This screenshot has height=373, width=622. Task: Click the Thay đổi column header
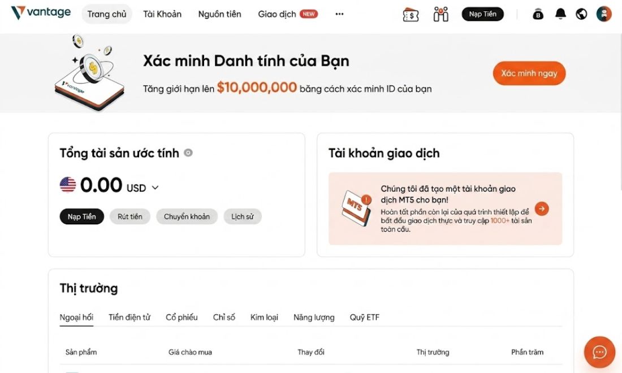[x=311, y=352]
